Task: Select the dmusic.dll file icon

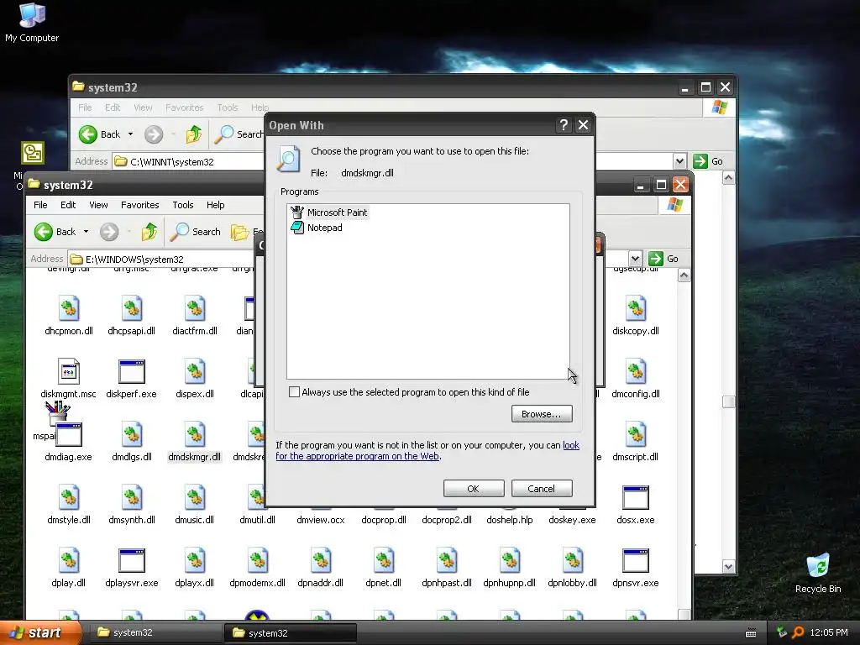Action: click(195, 497)
